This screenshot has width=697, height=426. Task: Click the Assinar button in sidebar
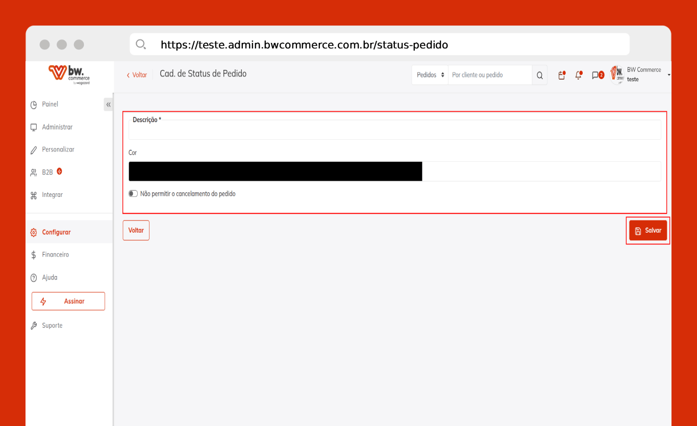(x=68, y=301)
